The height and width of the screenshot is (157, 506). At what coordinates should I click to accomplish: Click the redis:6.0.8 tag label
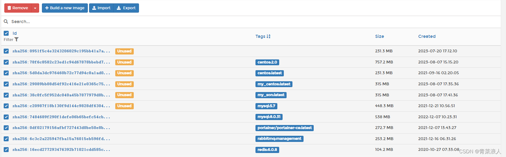[x=267, y=150]
